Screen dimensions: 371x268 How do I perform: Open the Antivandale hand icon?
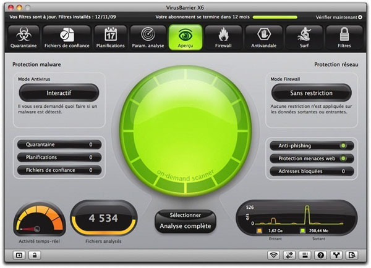(x=264, y=38)
